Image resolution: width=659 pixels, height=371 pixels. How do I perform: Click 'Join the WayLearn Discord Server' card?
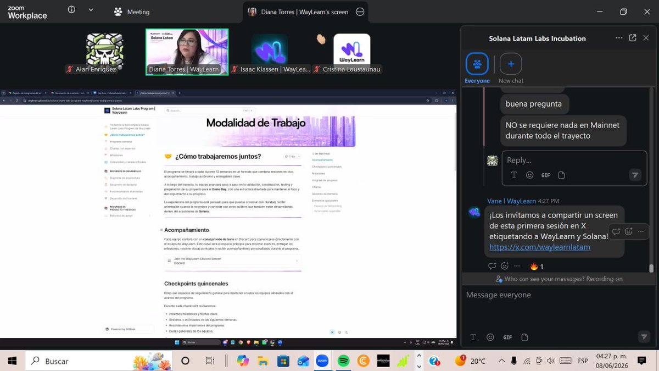point(232,261)
